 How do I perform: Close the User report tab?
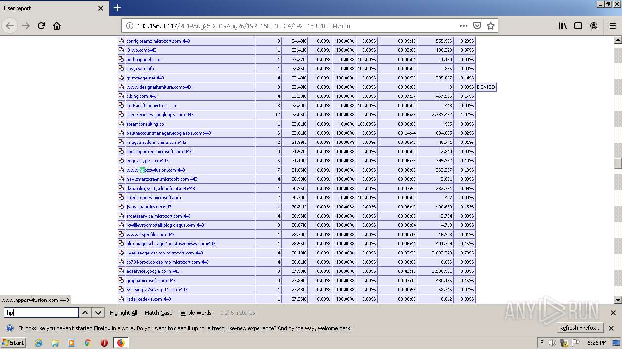(x=101, y=8)
